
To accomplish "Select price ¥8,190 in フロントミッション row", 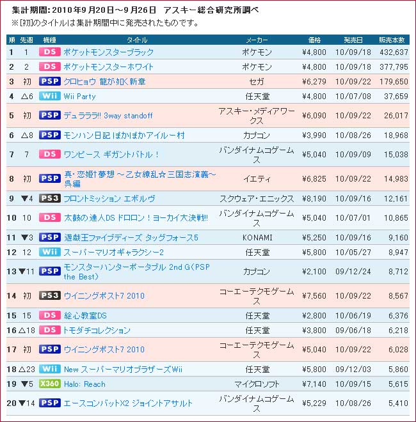I will (x=314, y=199).
